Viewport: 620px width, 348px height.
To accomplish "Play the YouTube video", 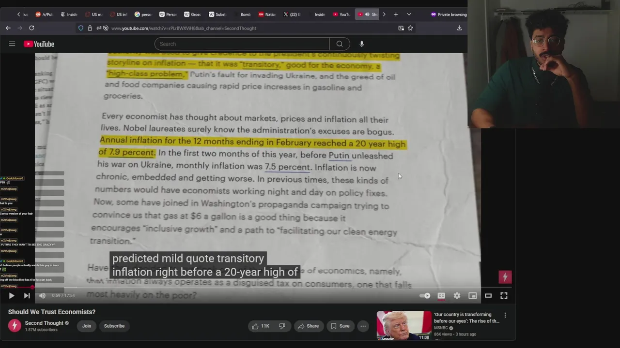I will (12, 296).
